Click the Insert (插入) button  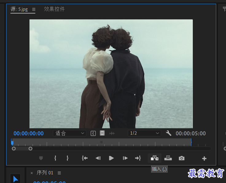(x=154, y=158)
